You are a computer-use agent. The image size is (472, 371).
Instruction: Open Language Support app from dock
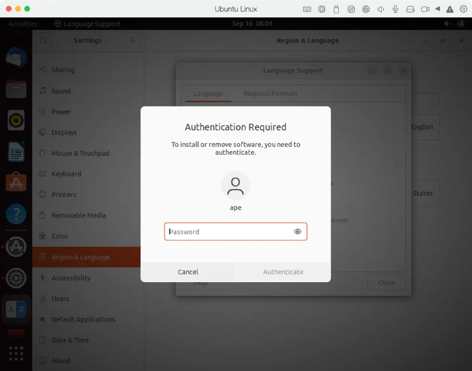[x=16, y=309]
